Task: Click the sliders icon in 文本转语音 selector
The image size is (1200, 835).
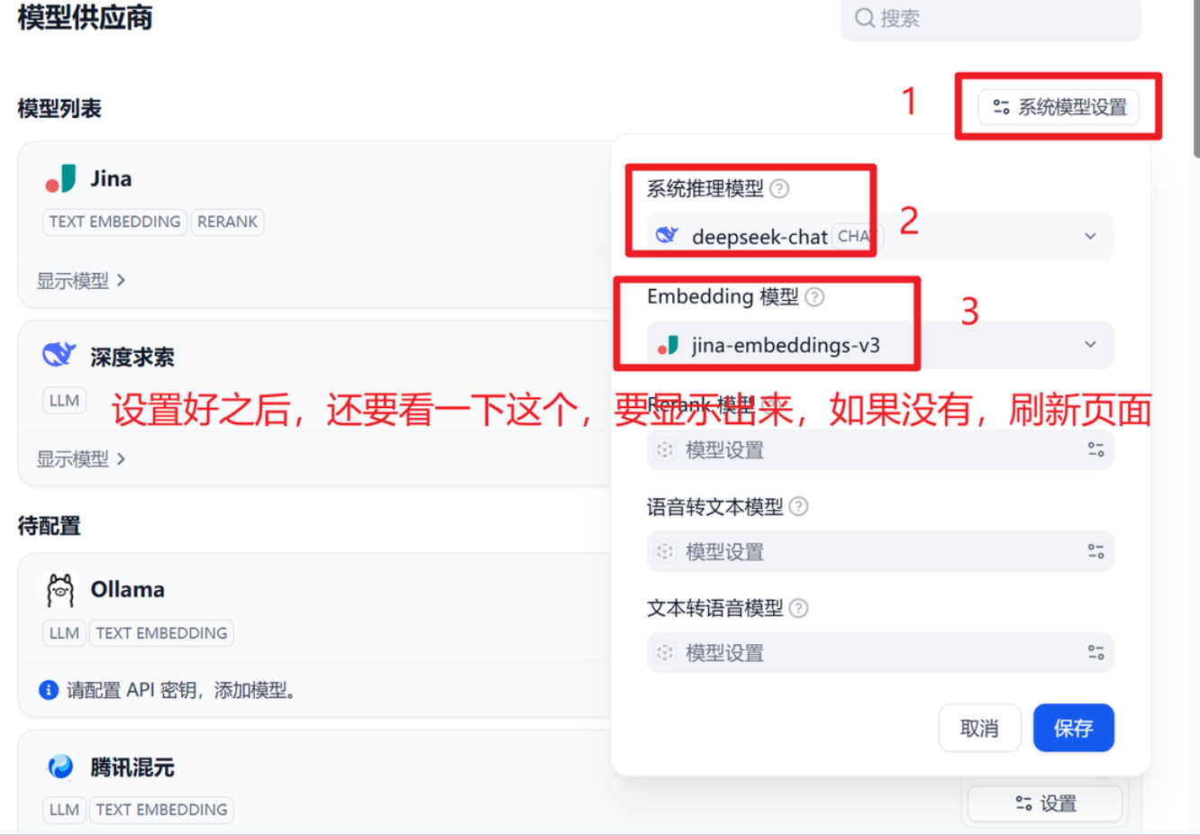Action: [1095, 653]
